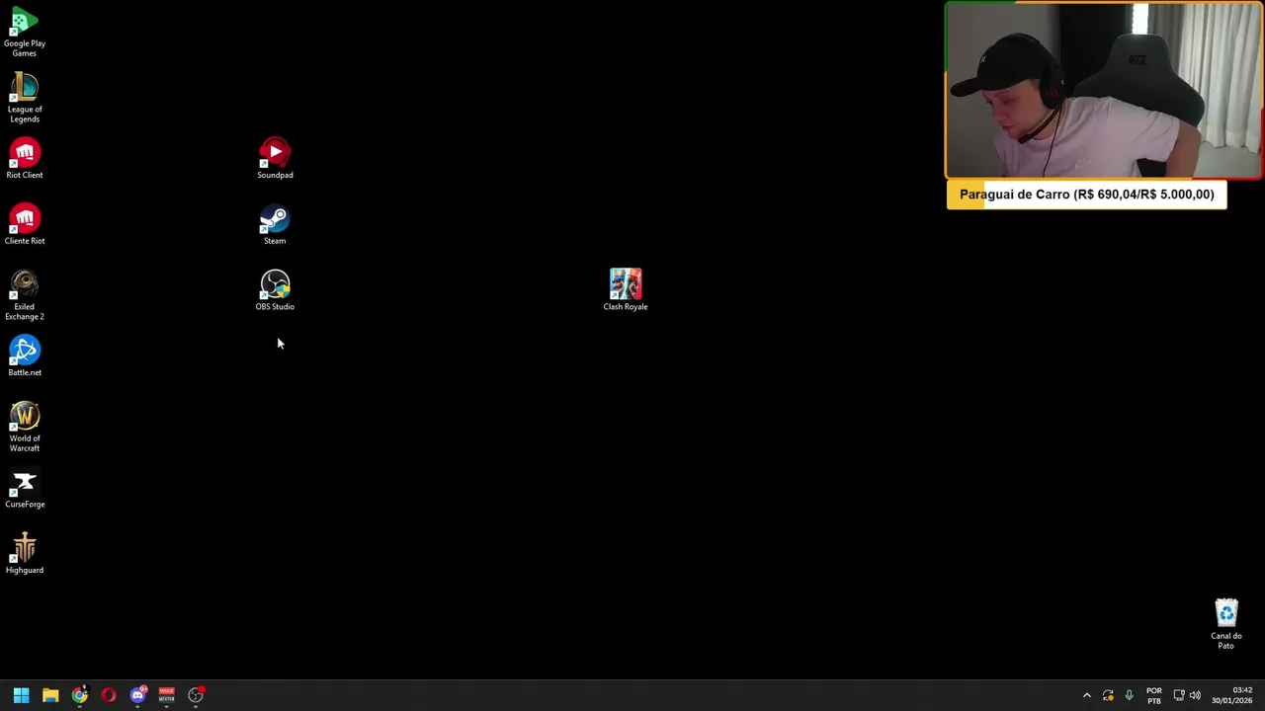Screen dimensions: 1265x711
Task: Open File Explorer from the taskbar
Action: point(50,695)
